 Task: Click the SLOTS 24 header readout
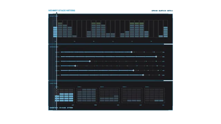click(162, 11)
